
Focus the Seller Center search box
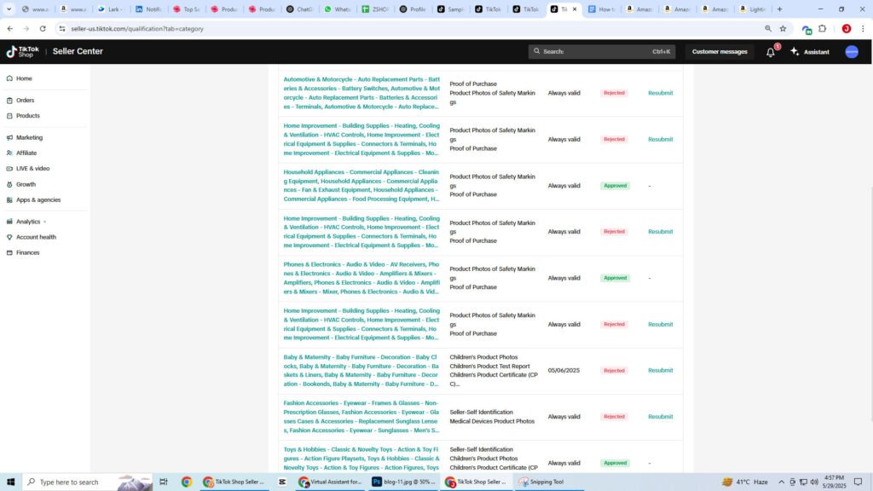[x=601, y=52]
